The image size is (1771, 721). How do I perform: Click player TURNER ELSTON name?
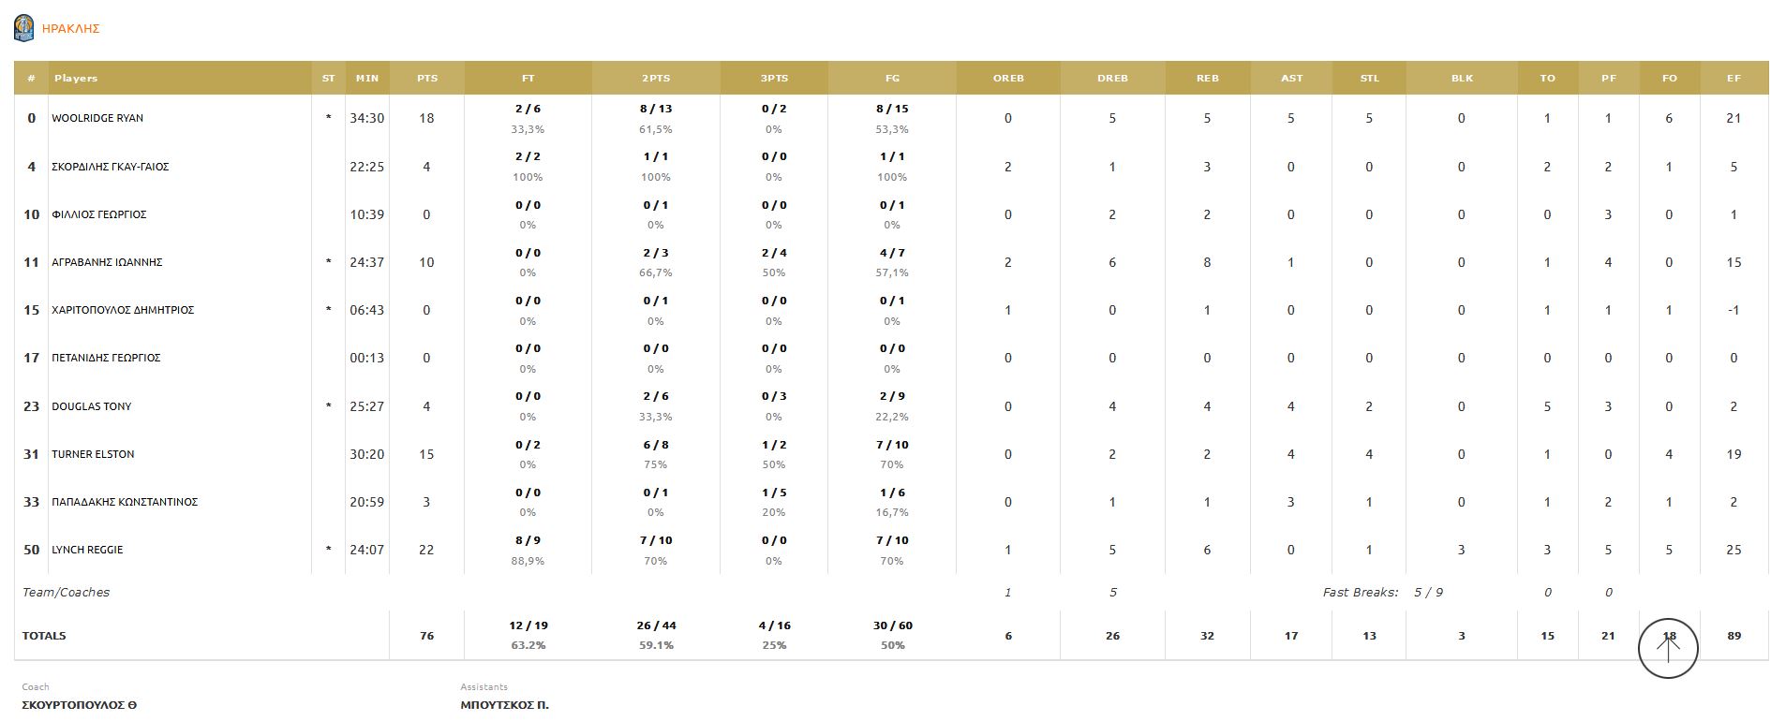coord(93,454)
